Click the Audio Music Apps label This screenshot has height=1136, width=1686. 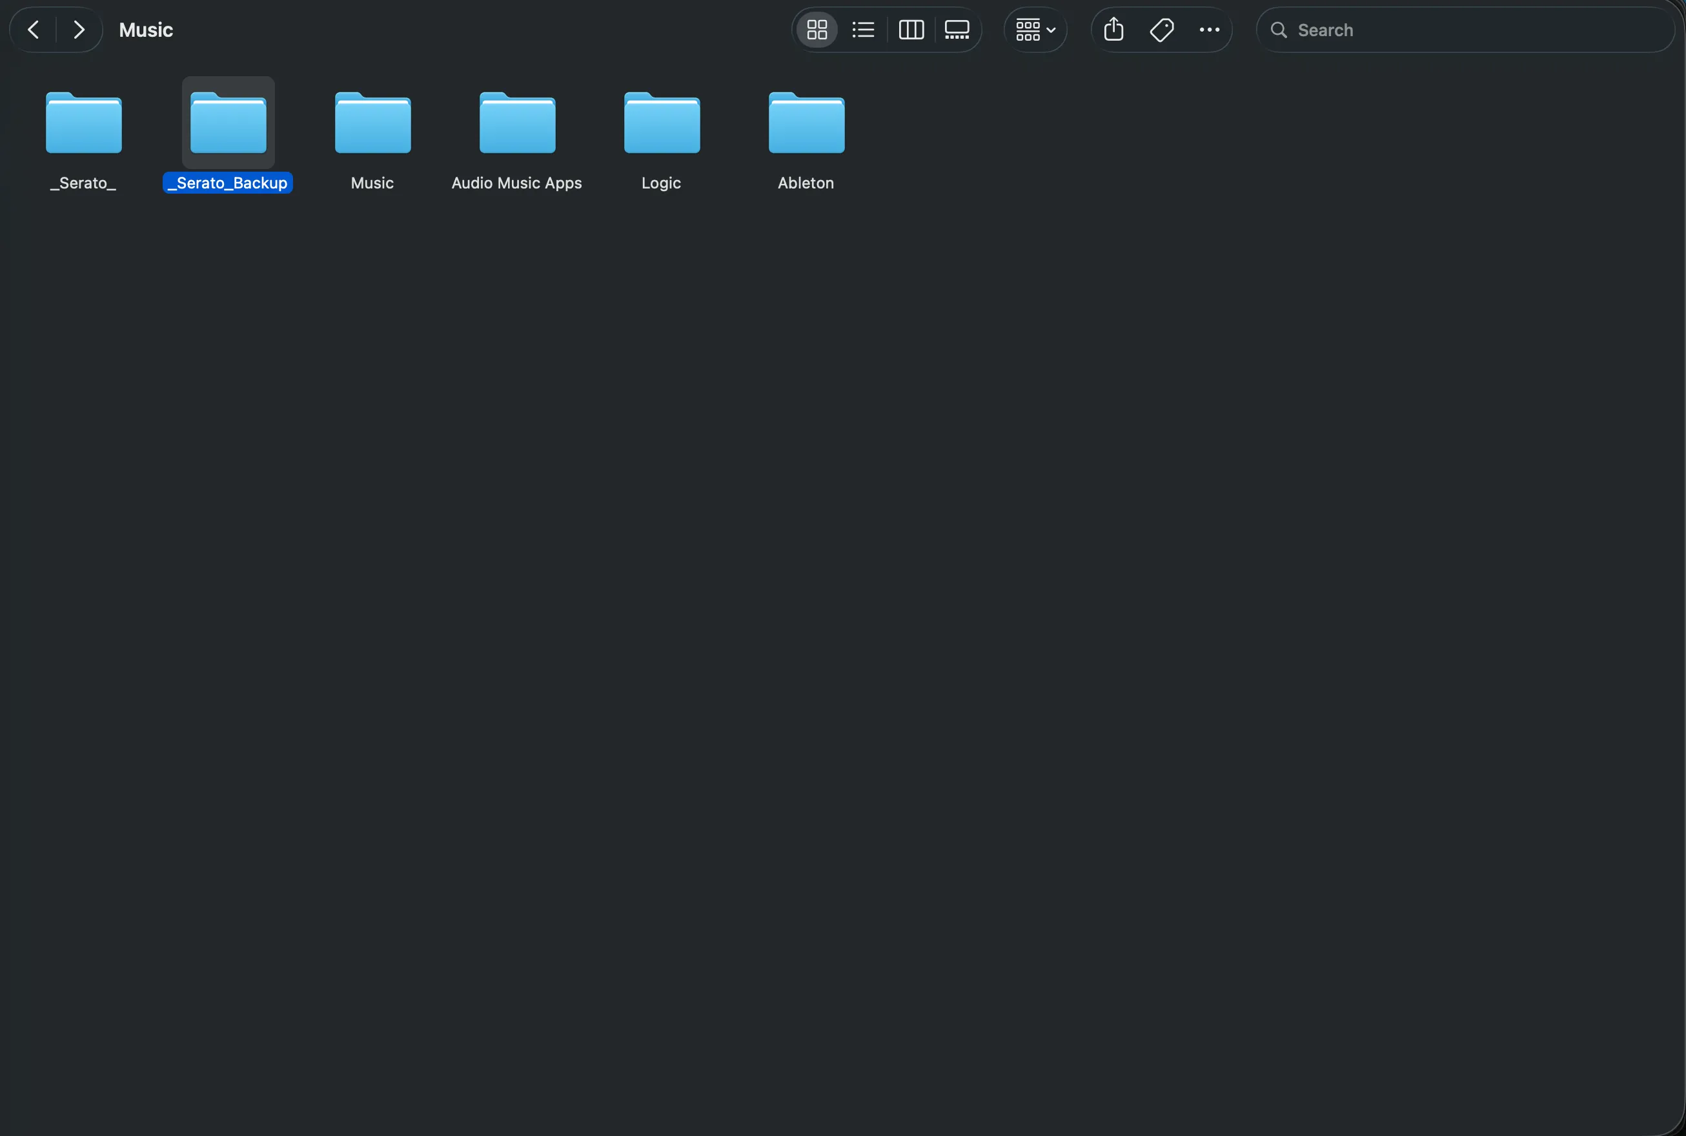pyautogui.click(x=516, y=183)
